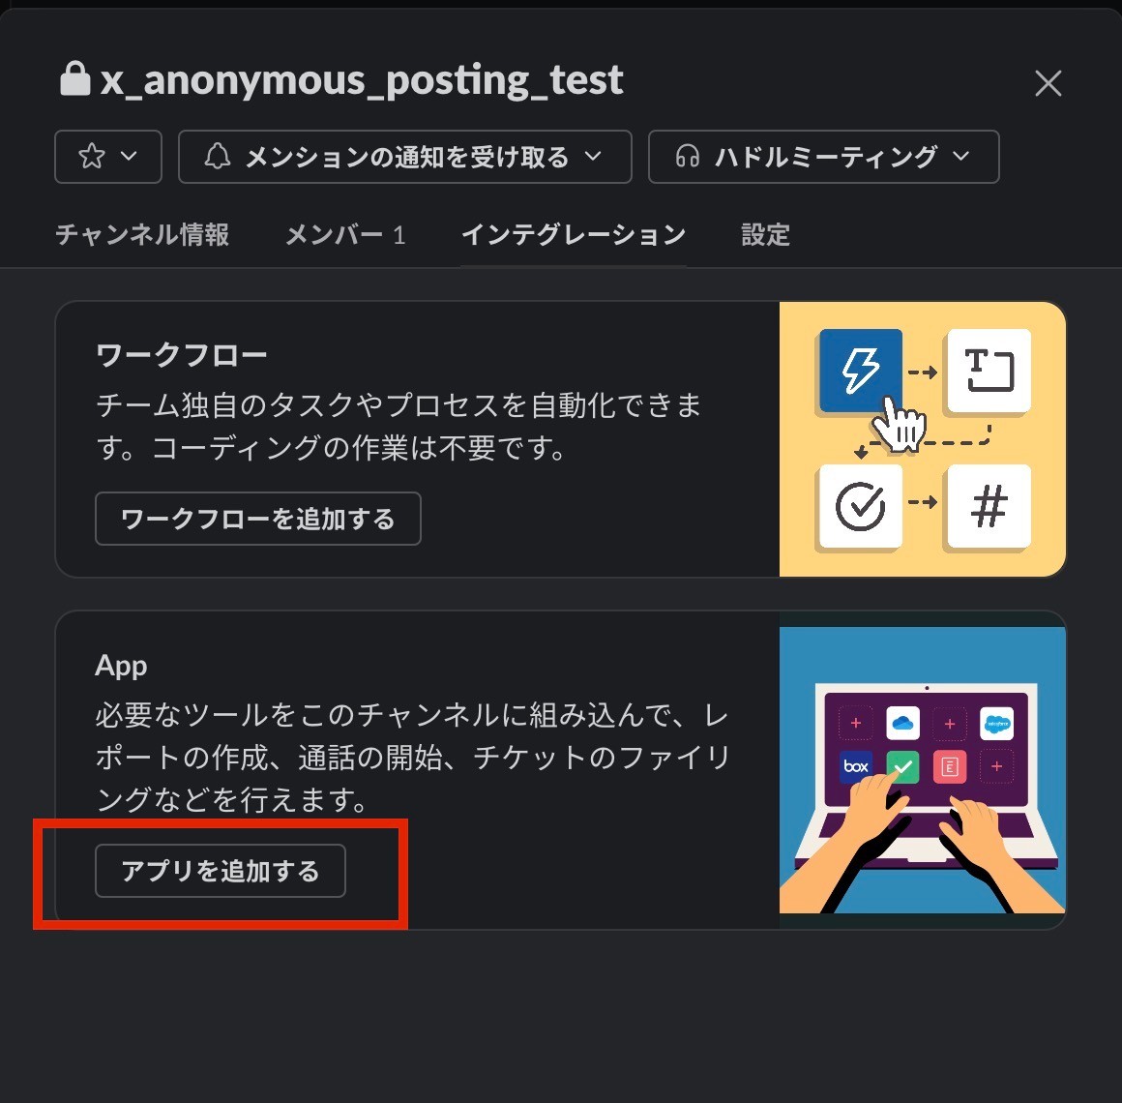Click the ワークフローを追加する button
Image resolution: width=1122 pixels, height=1103 pixels.
[257, 519]
